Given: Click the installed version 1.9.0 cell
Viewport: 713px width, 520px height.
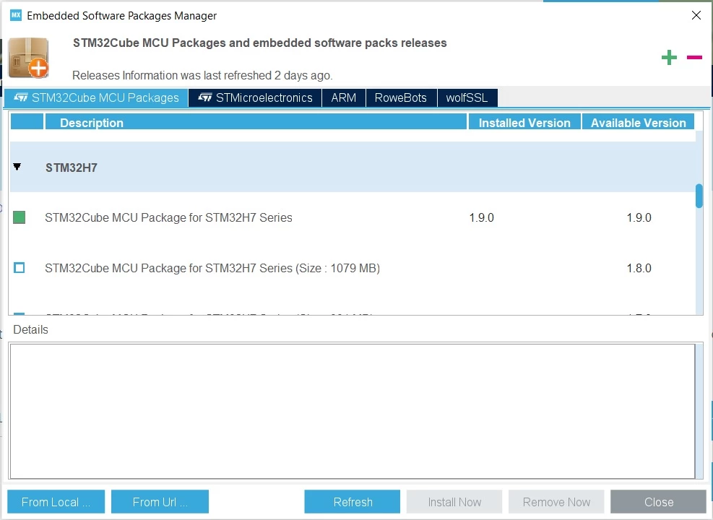Looking at the screenshot, I should [x=482, y=217].
